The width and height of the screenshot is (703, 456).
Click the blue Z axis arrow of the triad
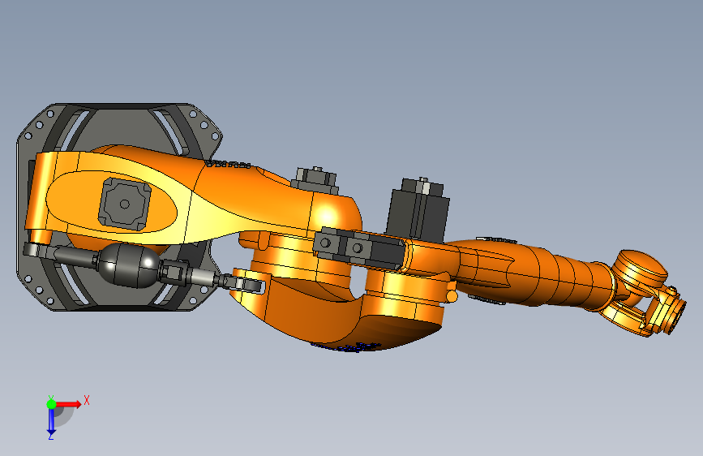51,422
